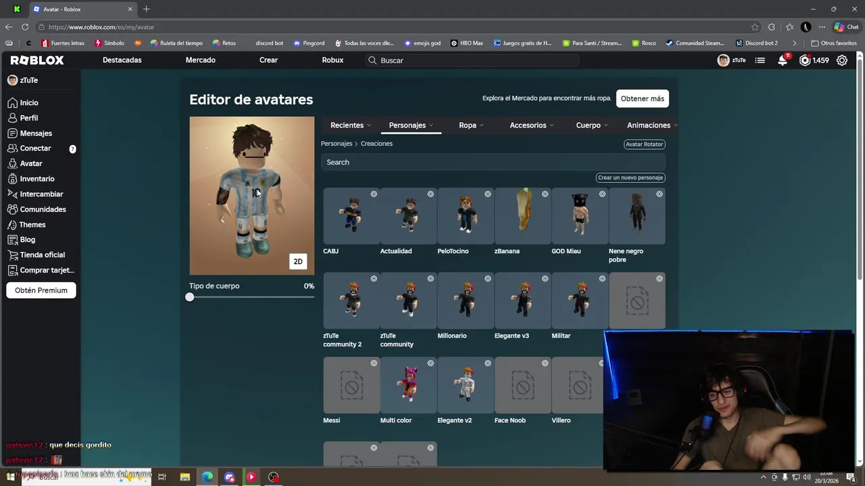Open Avatar in the sidebar
Viewport: 865px width, 486px height.
25,163
